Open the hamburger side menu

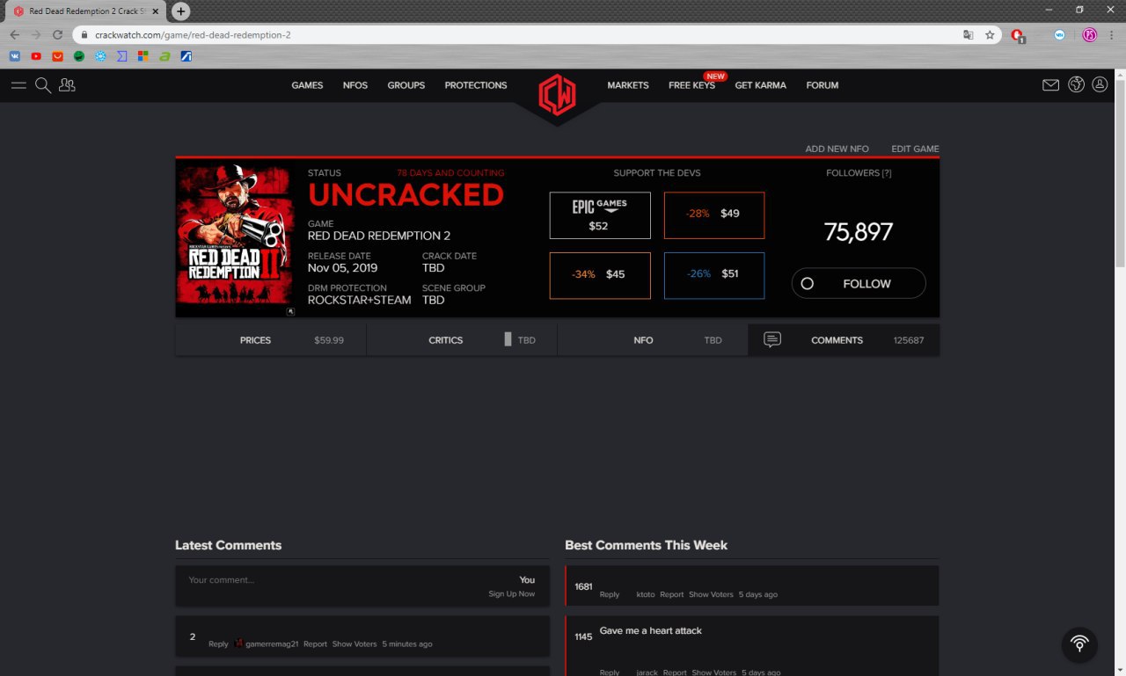click(18, 85)
